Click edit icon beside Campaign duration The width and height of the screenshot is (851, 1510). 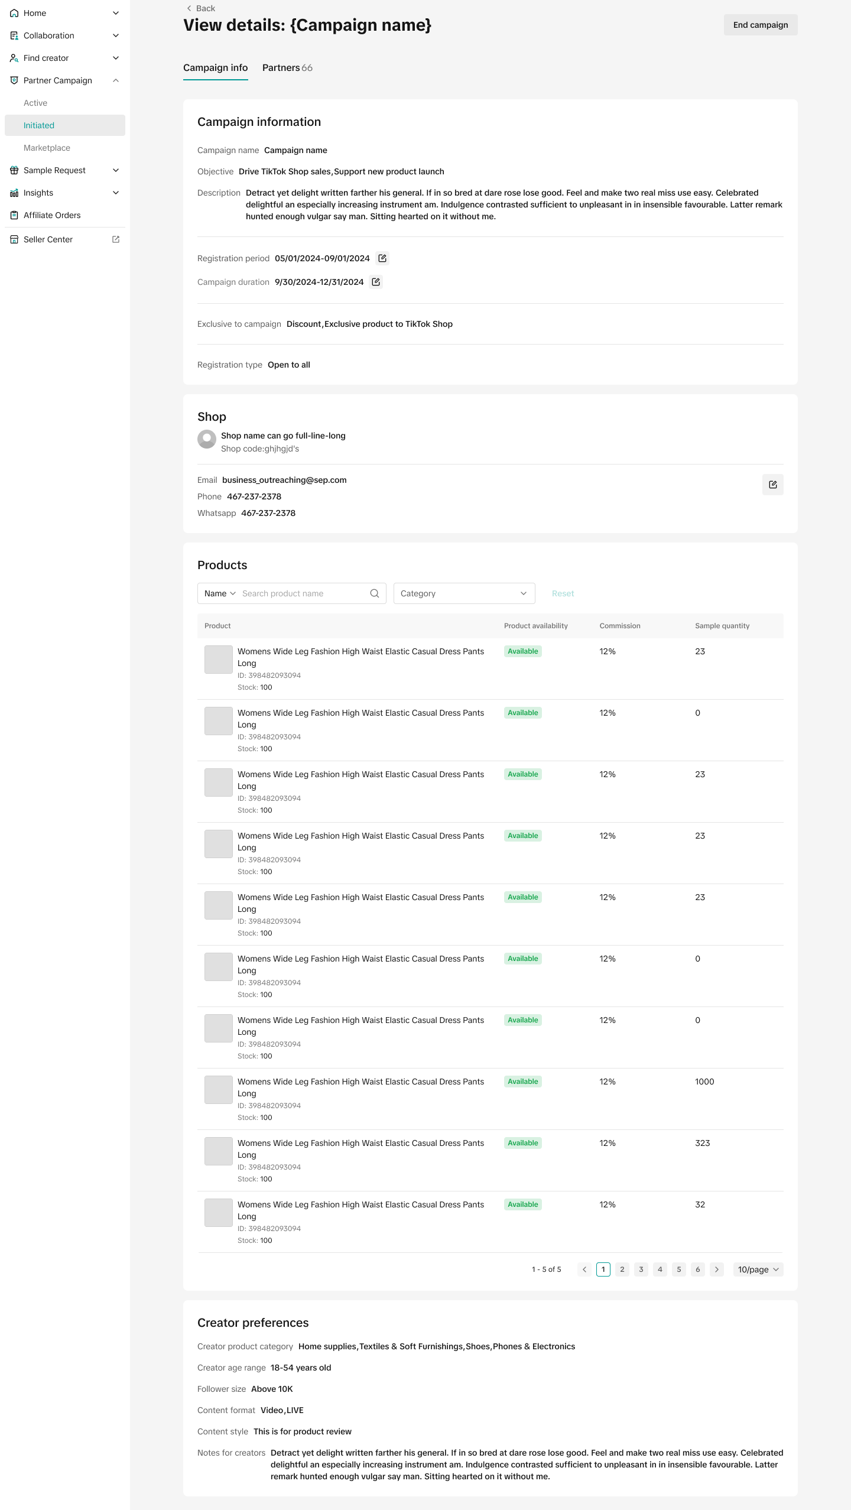tap(376, 282)
